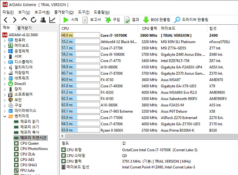The image size is (238, 175).
Task: Switch to the 메뉴 tab
Action: [x=7, y=28]
